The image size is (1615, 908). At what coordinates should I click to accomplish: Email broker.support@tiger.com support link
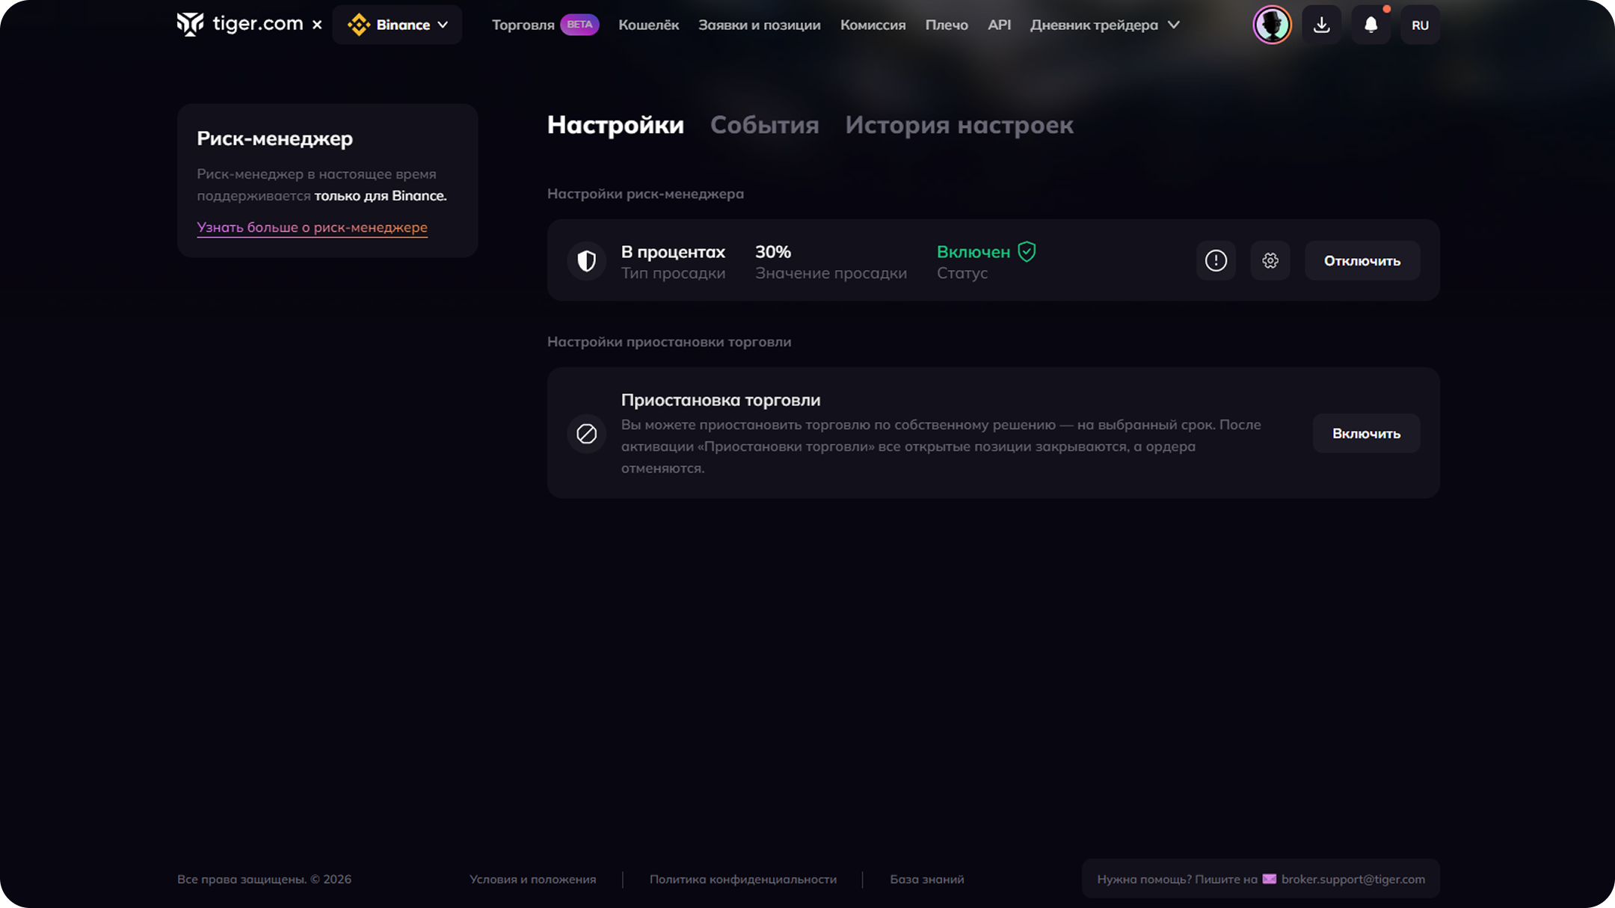tap(1353, 879)
